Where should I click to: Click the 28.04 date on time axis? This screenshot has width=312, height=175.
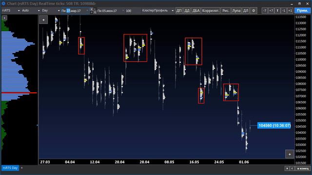point(144,162)
